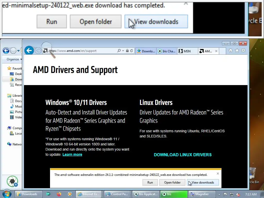This screenshot has height=198, width=264.
Task: Switch to Control Panel taskbar button
Action: (117, 194)
